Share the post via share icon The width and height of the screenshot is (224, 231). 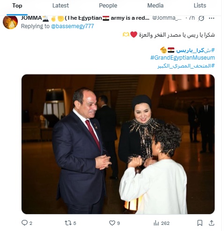click(211, 223)
